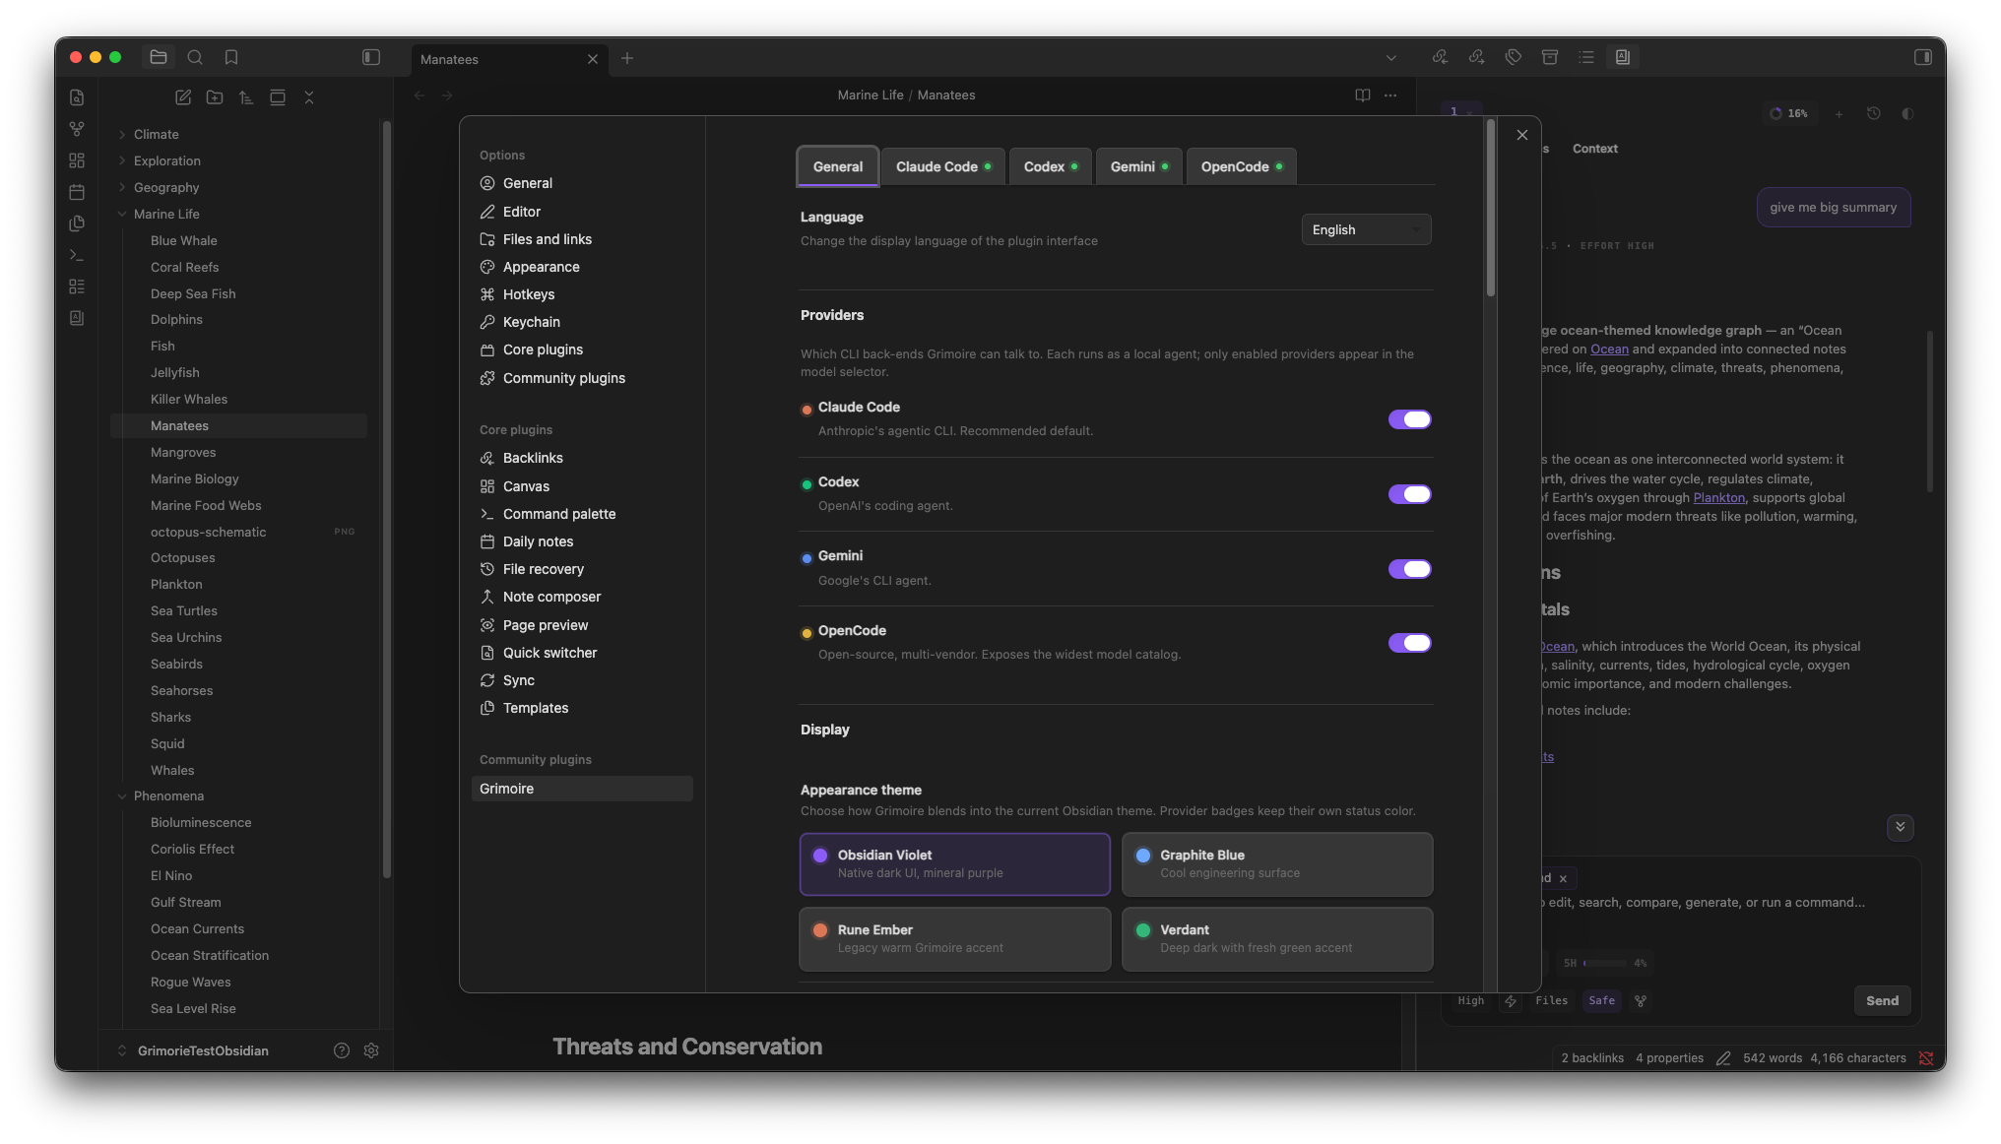Expand the Climate folder

(x=156, y=134)
